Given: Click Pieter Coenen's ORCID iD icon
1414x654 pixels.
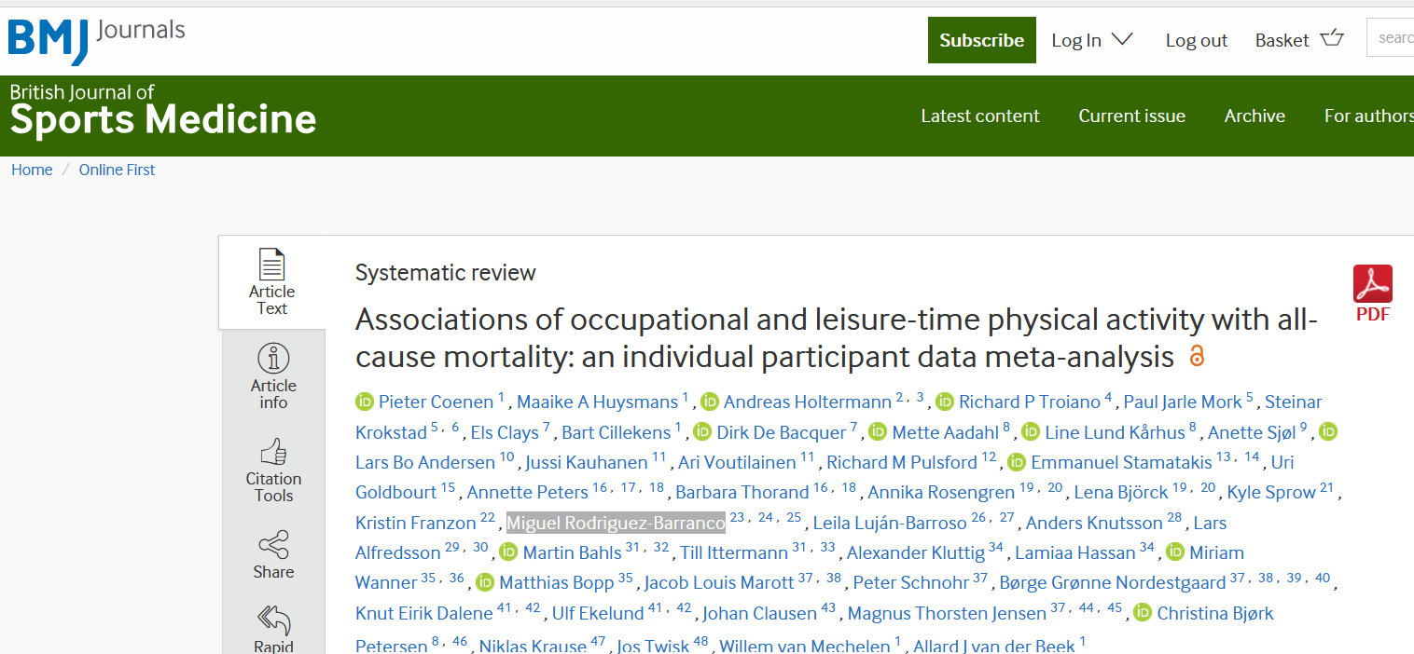Looking at the screenshot, I should click(365, 402).
